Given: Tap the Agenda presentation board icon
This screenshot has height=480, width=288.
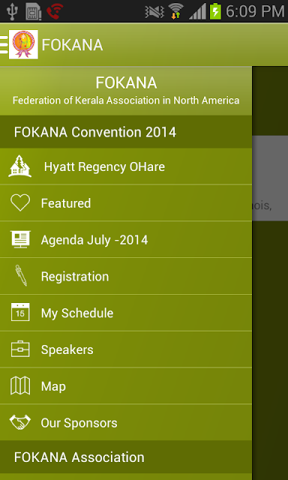Looking at the screenshot, I should (20, 239).
